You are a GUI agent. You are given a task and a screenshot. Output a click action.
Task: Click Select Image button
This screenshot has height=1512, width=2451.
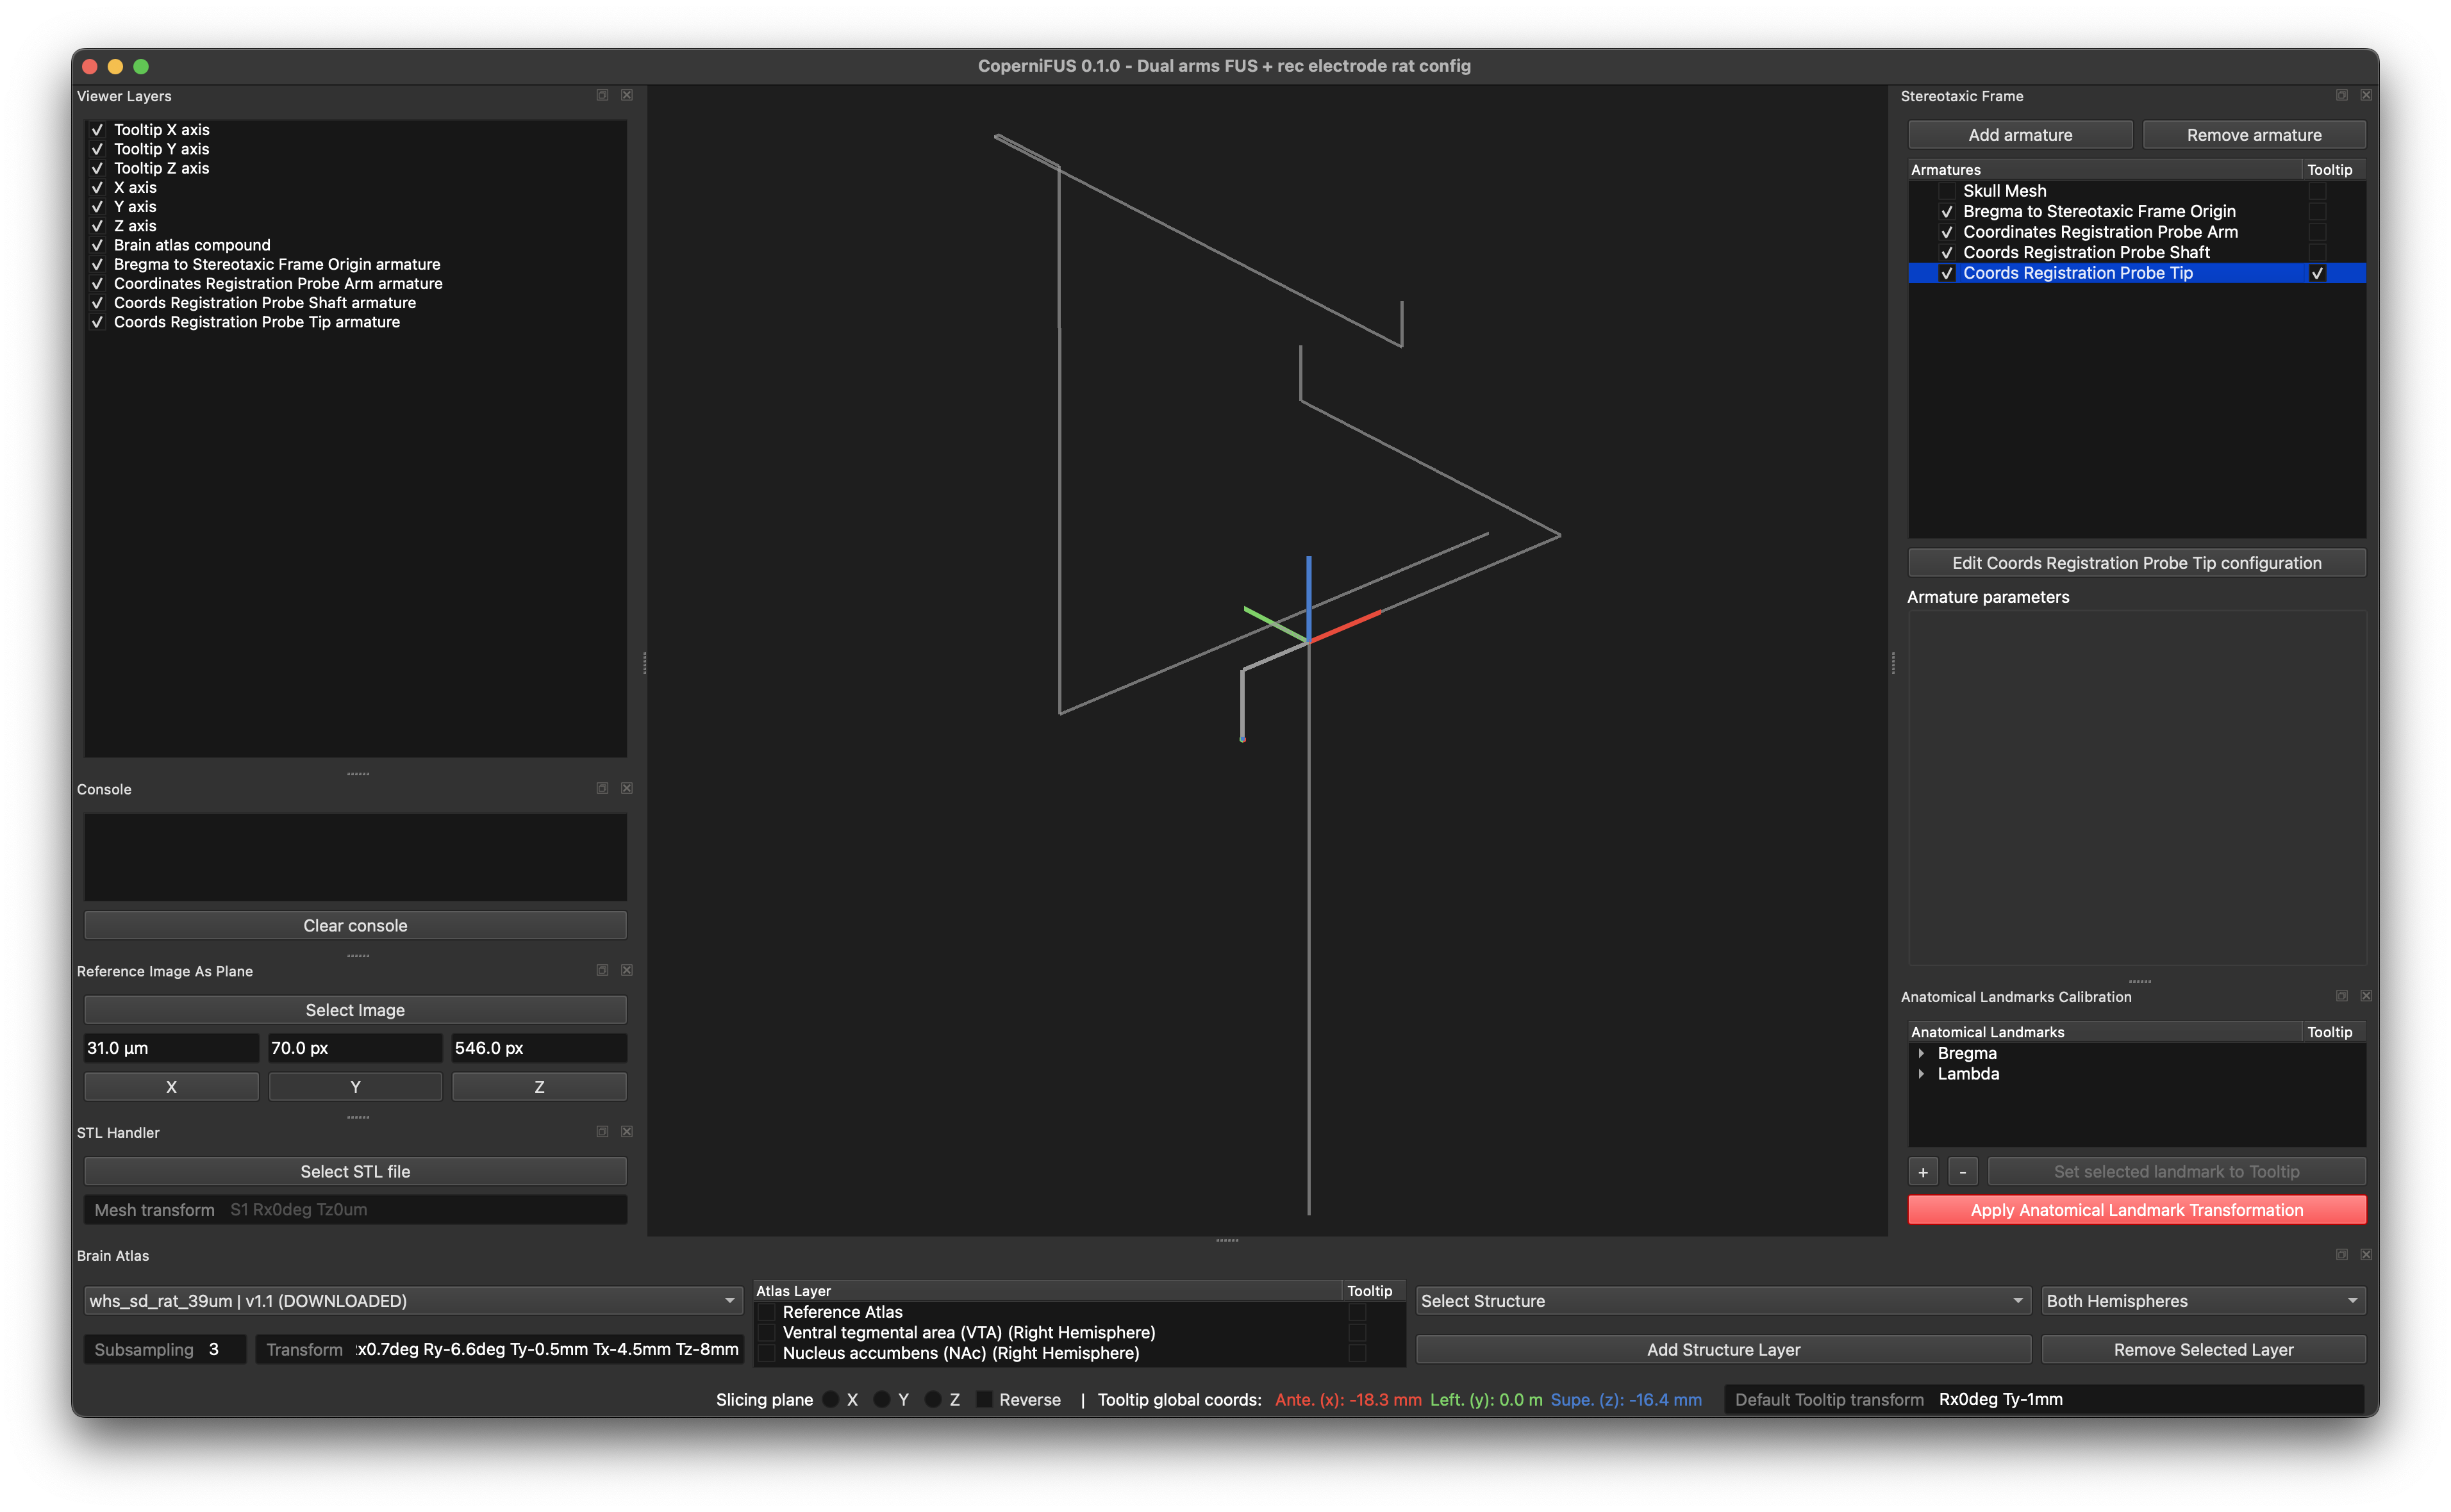click(355, 1010)
